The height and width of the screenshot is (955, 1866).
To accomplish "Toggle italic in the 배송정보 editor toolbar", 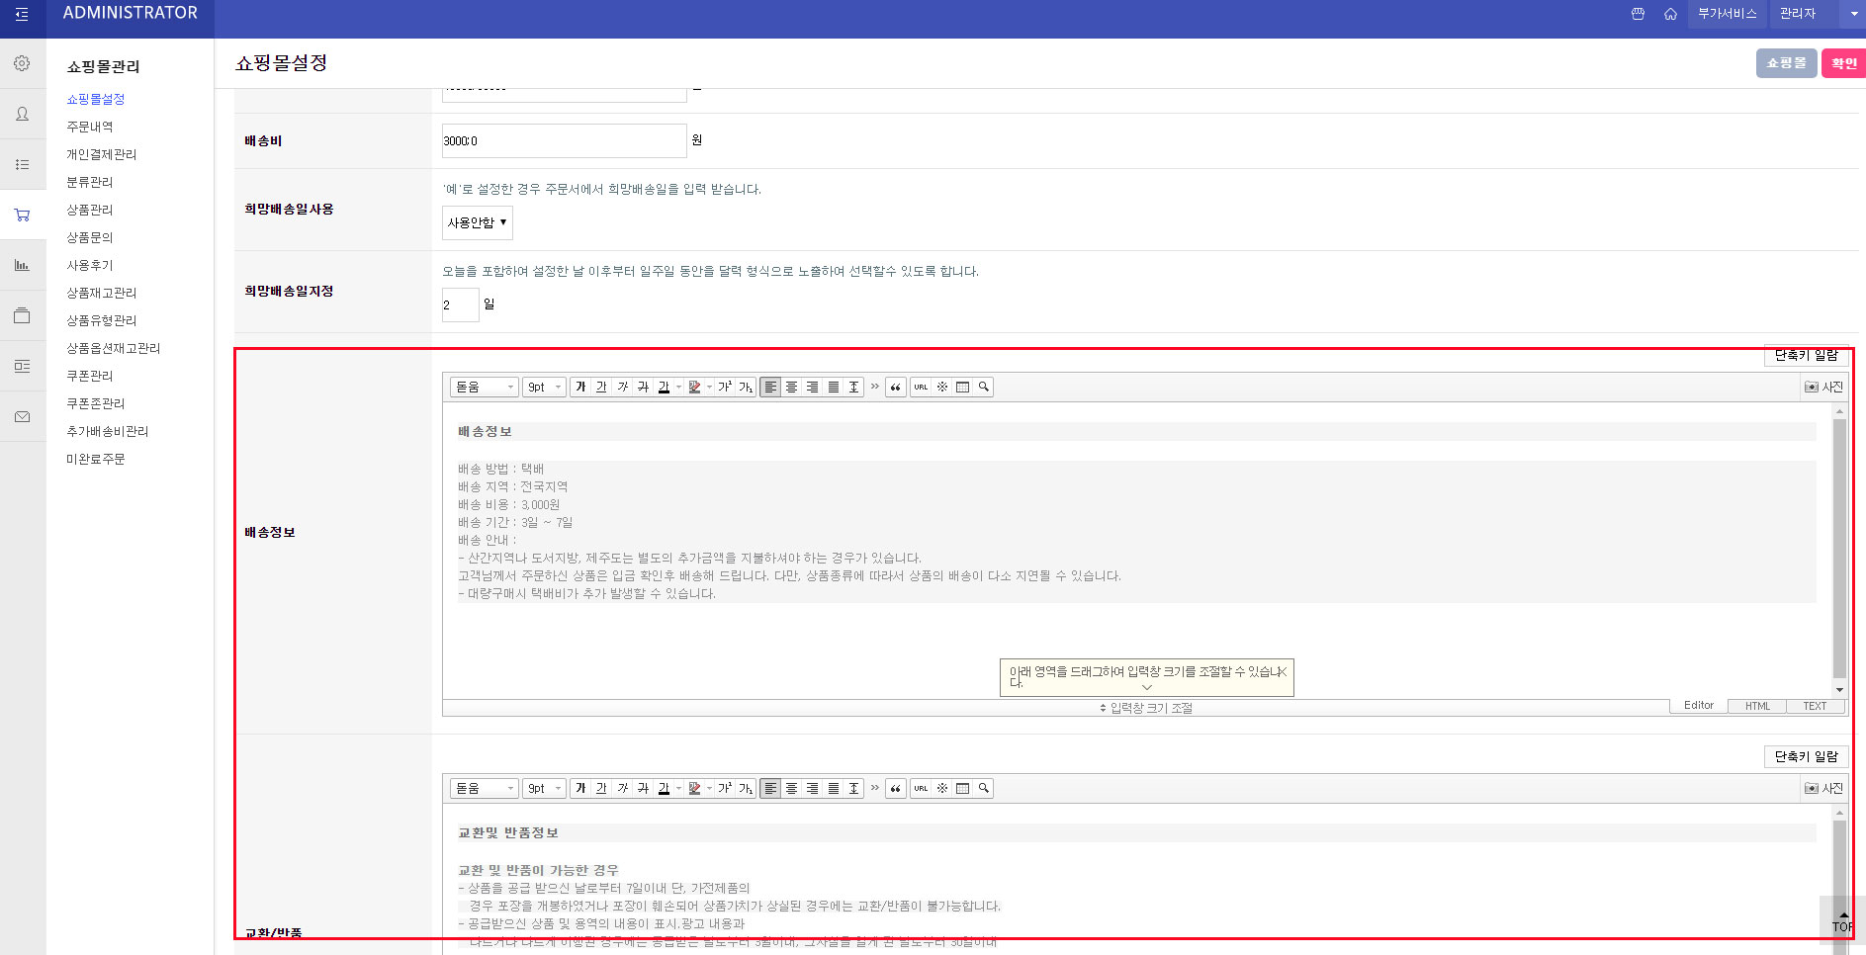I will coord(622,387).
